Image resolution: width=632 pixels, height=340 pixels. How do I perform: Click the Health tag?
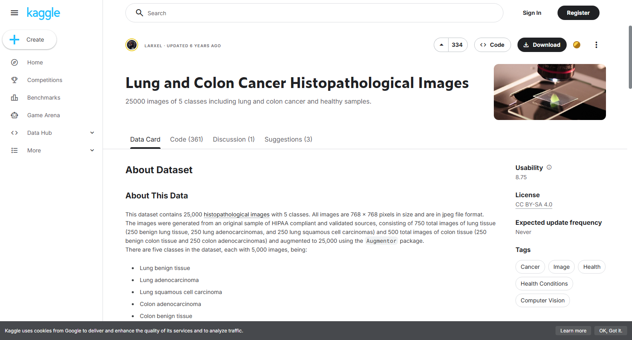[592, 267]
